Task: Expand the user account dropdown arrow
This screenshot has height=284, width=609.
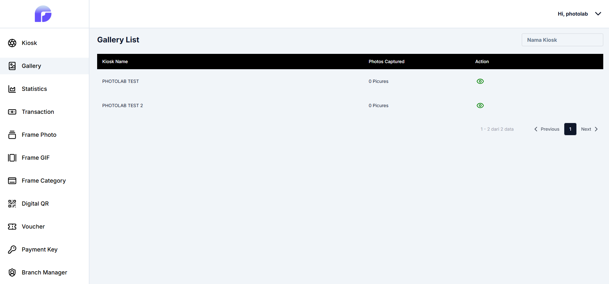Action: (598, 14)
